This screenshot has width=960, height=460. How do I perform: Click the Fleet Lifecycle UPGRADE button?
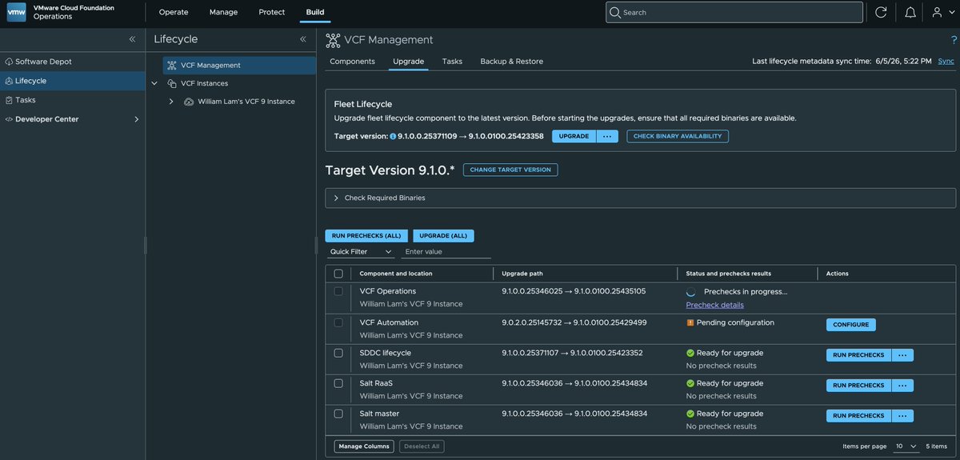pyautogui.click(x=574, y=136)
